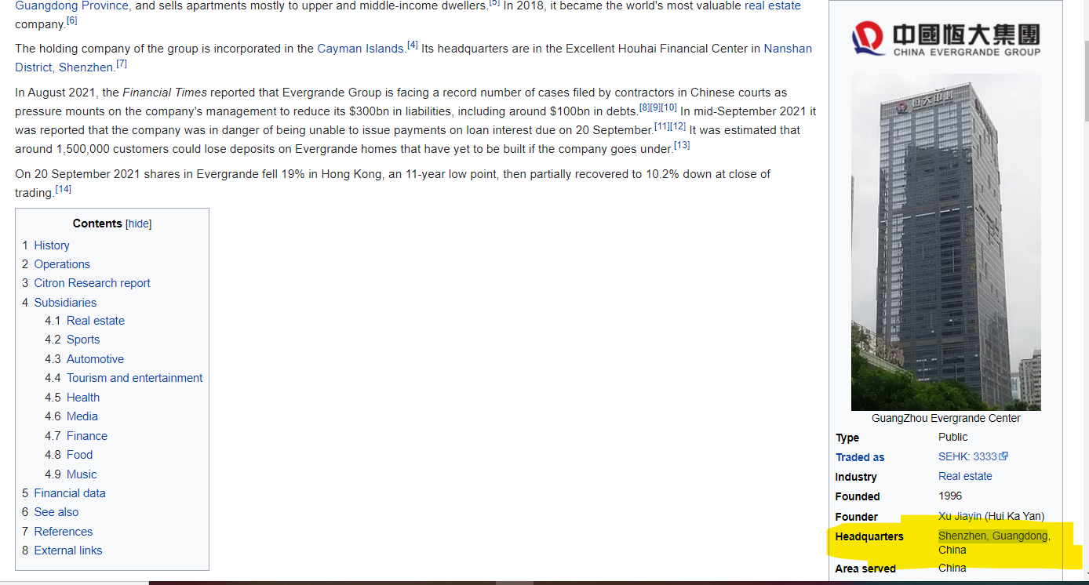Jump to Financial data section
This screenshot has height=585, width=1089.
pos(70,493)
